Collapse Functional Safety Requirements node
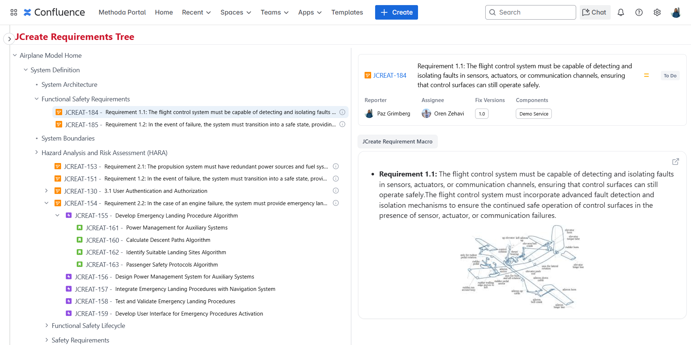 (37, 99)
